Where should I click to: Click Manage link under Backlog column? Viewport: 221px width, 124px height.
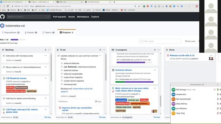coord(48,117)
